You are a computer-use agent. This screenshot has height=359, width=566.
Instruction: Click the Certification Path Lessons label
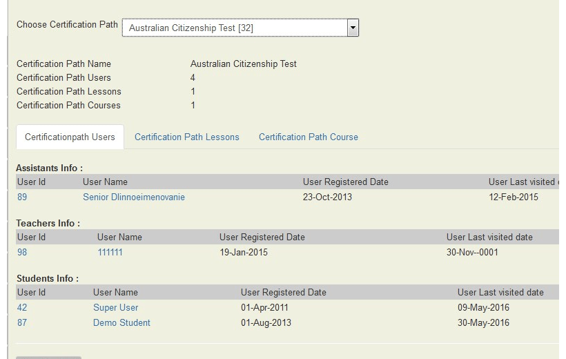[69, 91]
